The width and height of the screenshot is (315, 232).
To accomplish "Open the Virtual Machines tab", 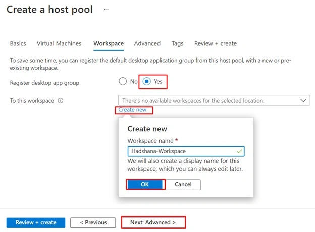I will [59, 43].
